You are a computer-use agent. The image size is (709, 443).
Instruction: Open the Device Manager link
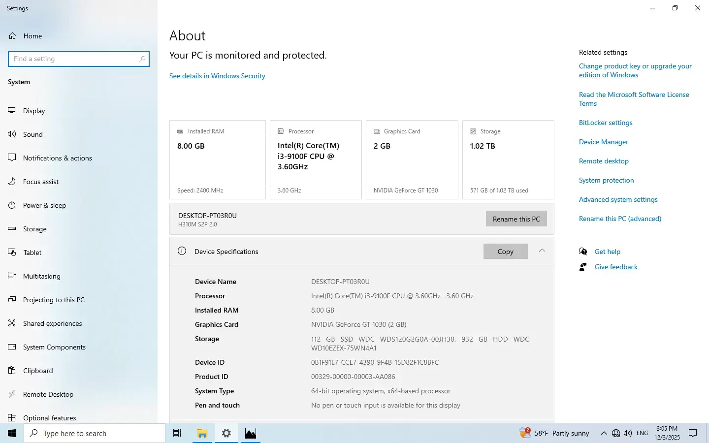coord(603,142)
